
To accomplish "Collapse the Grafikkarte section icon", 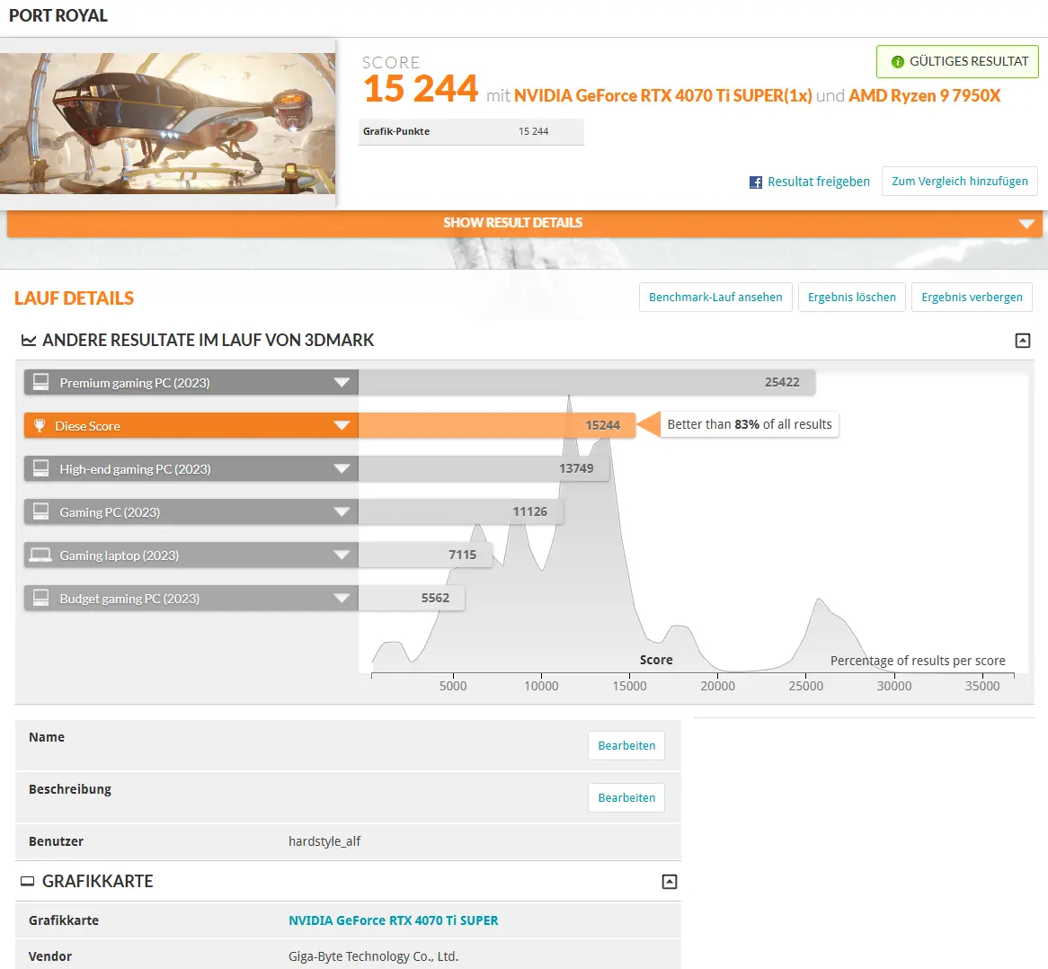I will click(x=669, y=882).
